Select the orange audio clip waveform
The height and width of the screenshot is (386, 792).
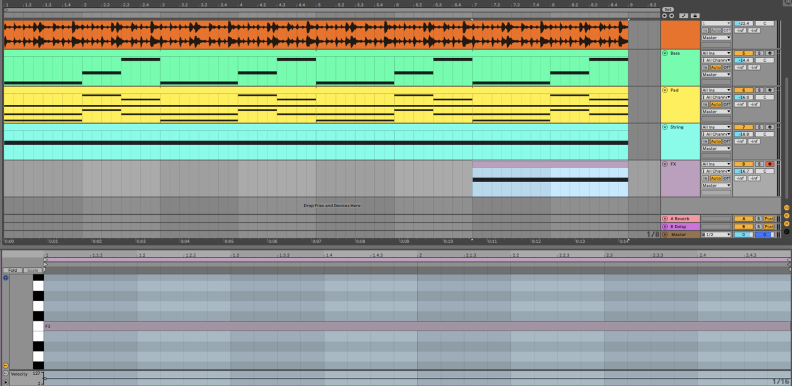315,34
